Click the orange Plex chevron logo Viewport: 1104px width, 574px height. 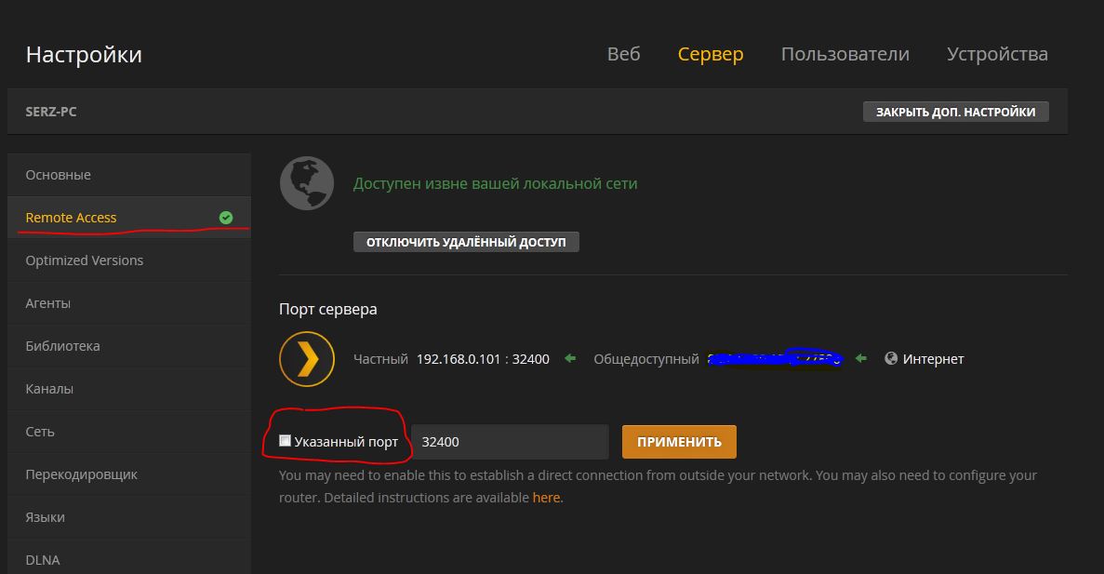307,359
